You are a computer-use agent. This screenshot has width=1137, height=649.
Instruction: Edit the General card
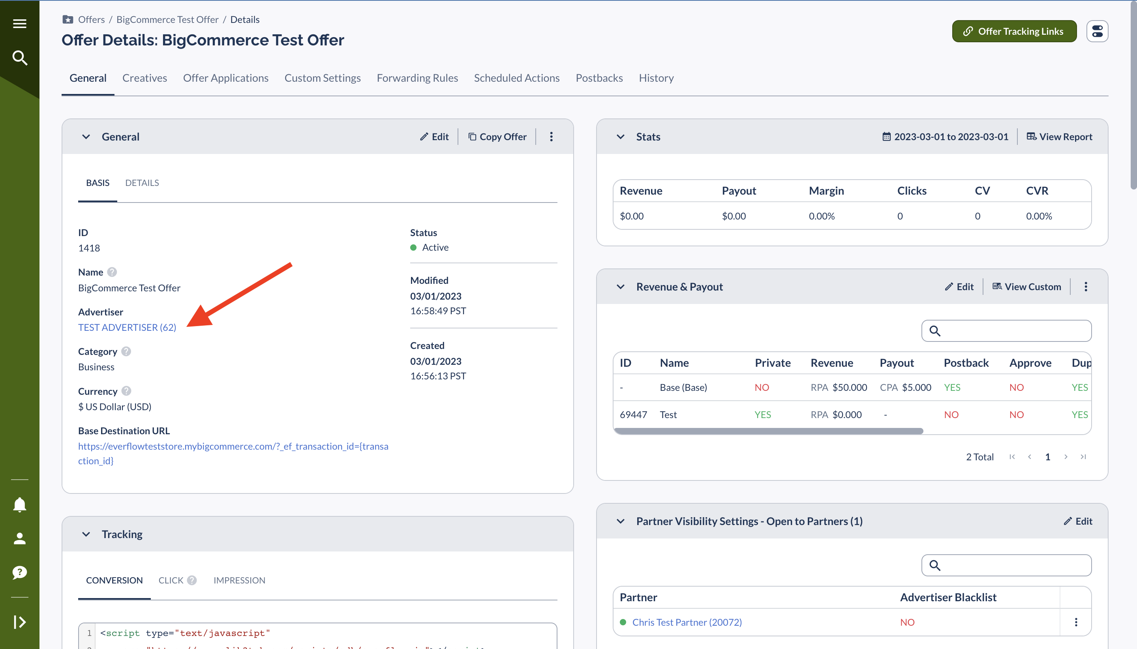[x=434, y=137]
